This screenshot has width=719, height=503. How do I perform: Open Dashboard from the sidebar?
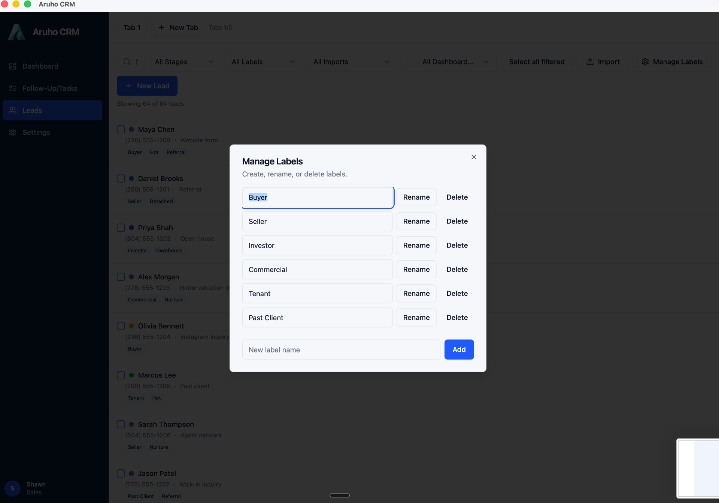click(52, 66)
